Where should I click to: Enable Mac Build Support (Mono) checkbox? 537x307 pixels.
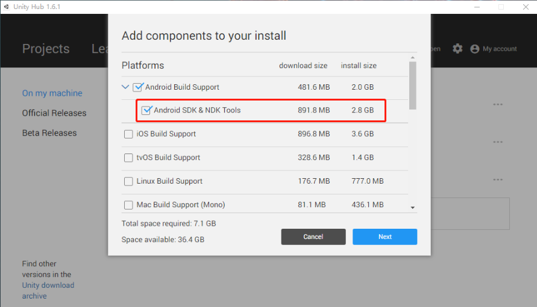click(128, 205)
